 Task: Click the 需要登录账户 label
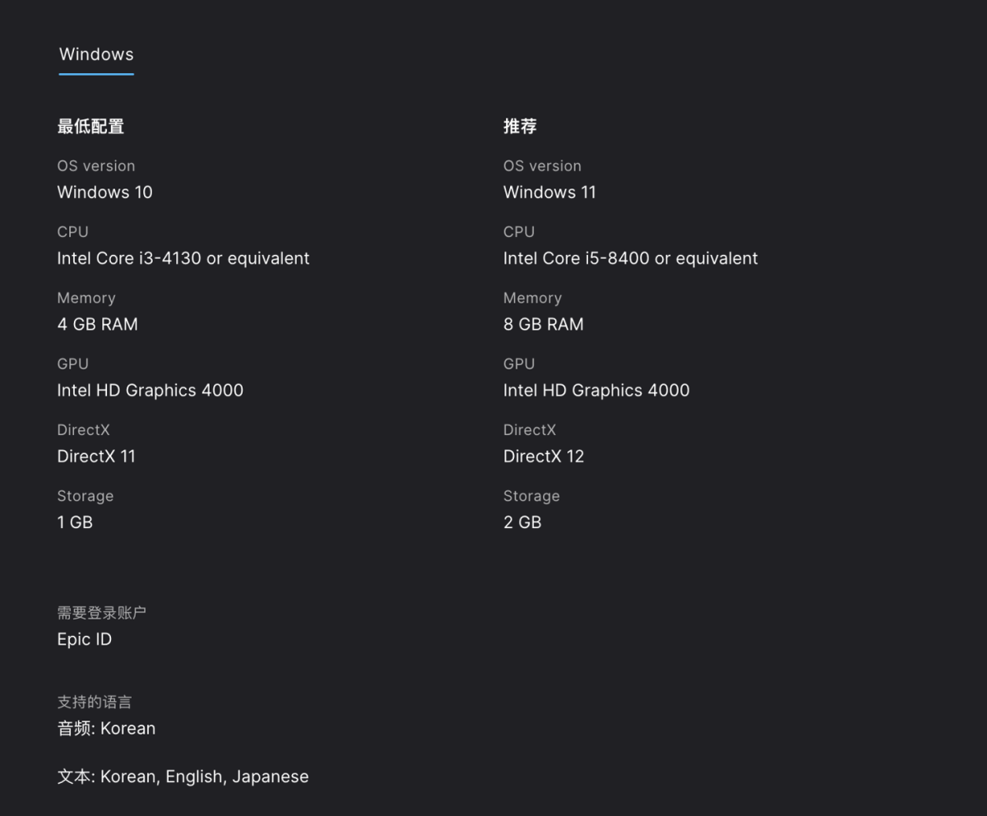[x=101, y=613]
